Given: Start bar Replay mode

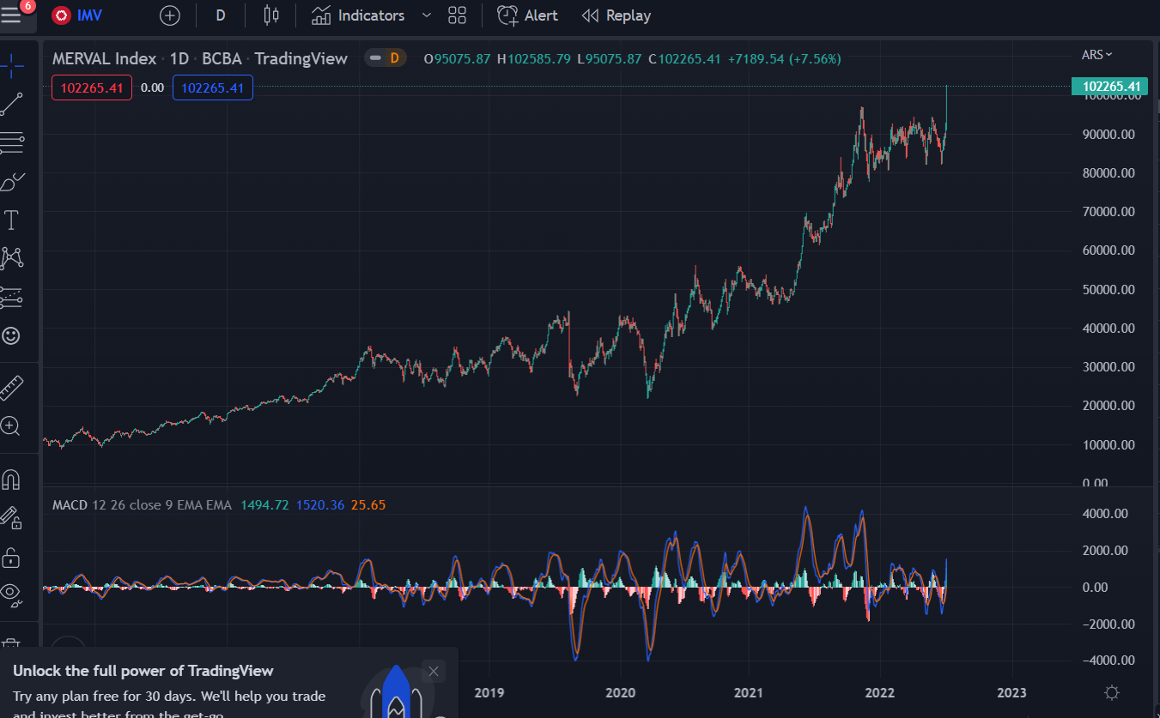Looking at the screenshot, I should tap(616, 15).
